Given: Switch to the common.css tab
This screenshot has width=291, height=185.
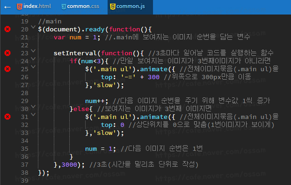Looking at the screenshot, I should pos(80,7).
